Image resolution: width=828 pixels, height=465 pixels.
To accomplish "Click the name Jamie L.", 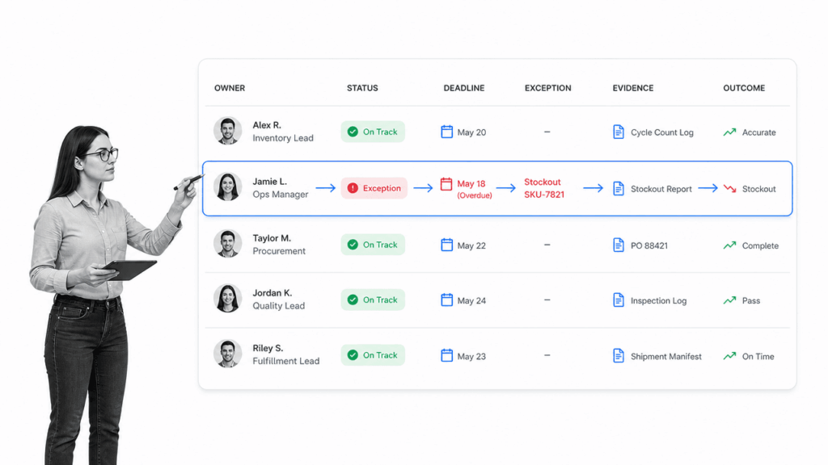I will click(x=269, y=182).
